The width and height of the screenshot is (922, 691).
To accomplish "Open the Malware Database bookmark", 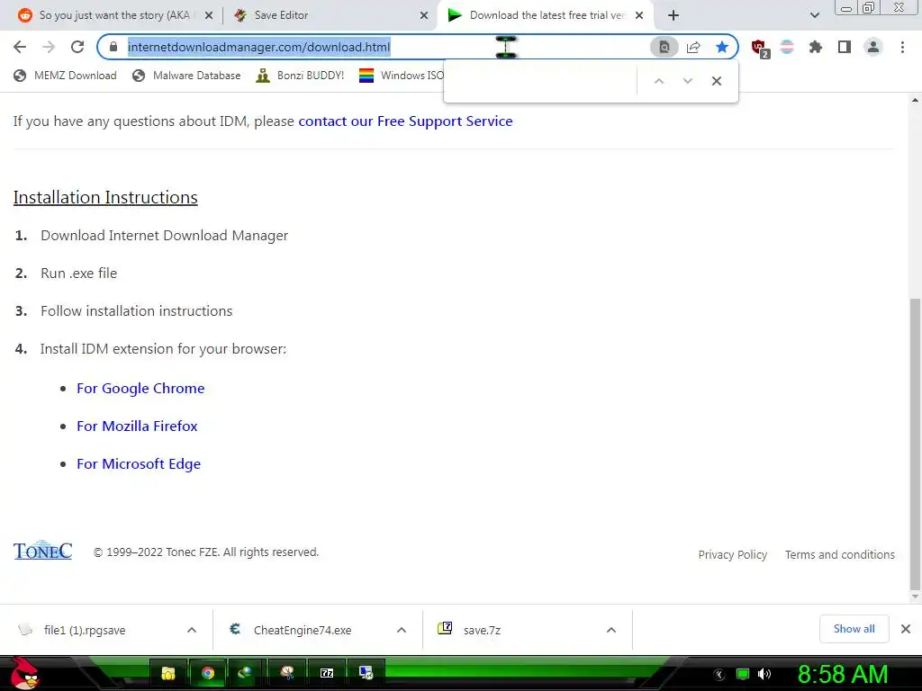I will [186, 76].
